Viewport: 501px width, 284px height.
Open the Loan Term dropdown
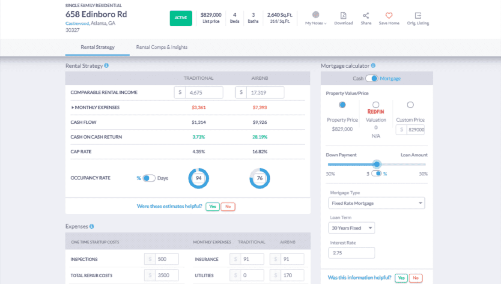coord(351,228)
